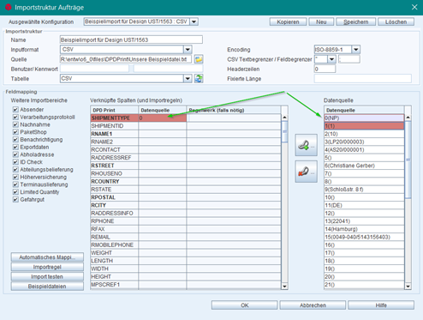
Task: Link selected column with add-link icon
Action: 306,145
